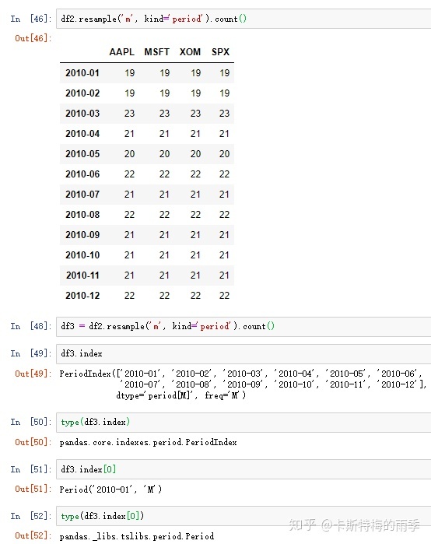This screenshot has height=544, width=431.
Task: Click row label 2010-07
Action: click(82, 195)
